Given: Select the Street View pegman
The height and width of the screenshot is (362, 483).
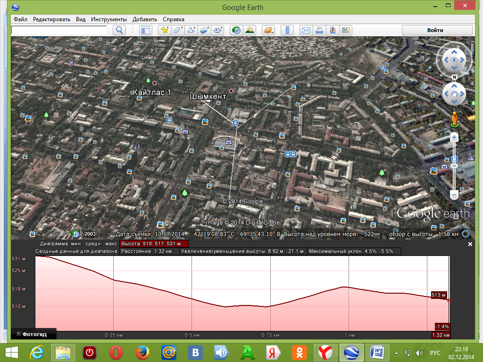Looking at the screenshot, I should [454, 119].
